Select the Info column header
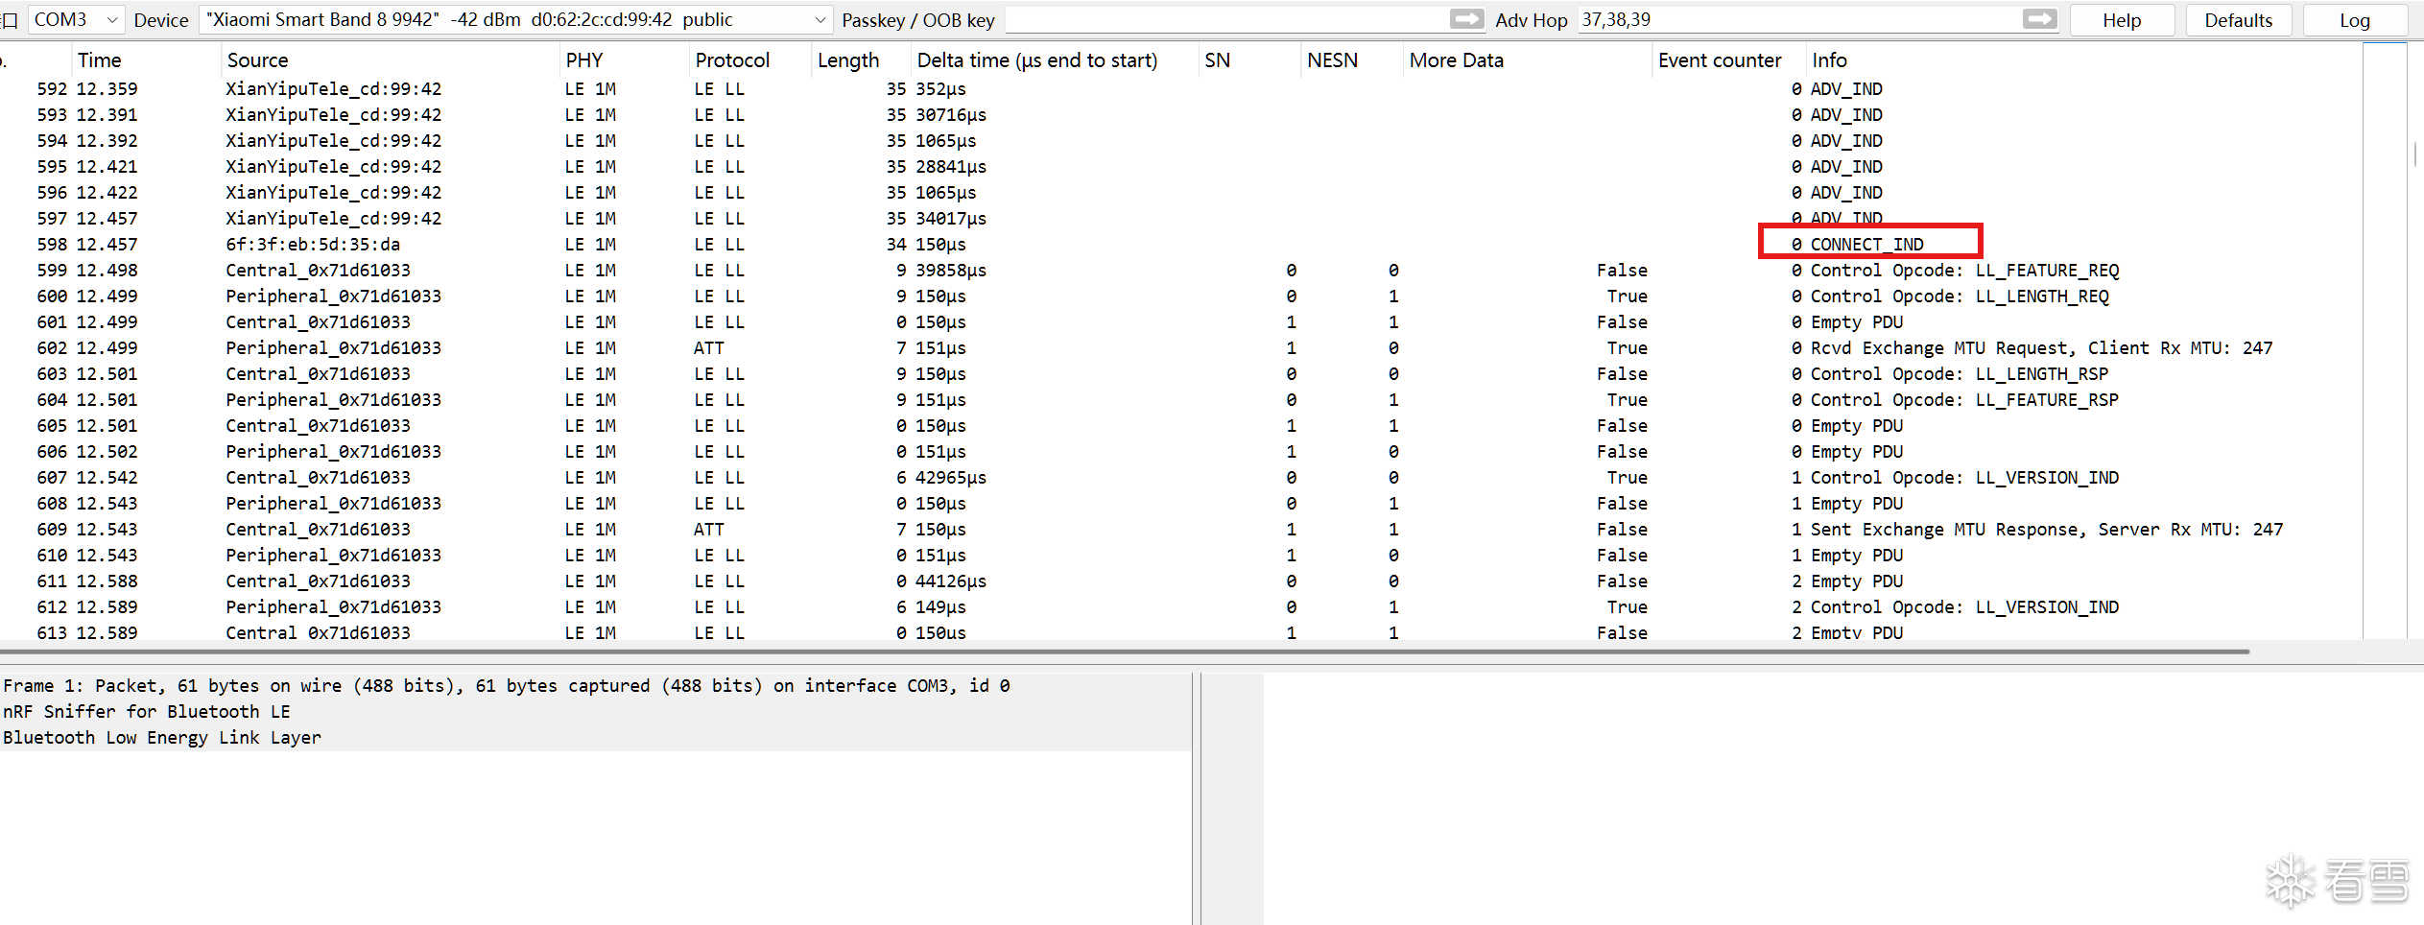Image resolution: width=2424 pixels, height=925 pixels. [x=1829, y=60]
